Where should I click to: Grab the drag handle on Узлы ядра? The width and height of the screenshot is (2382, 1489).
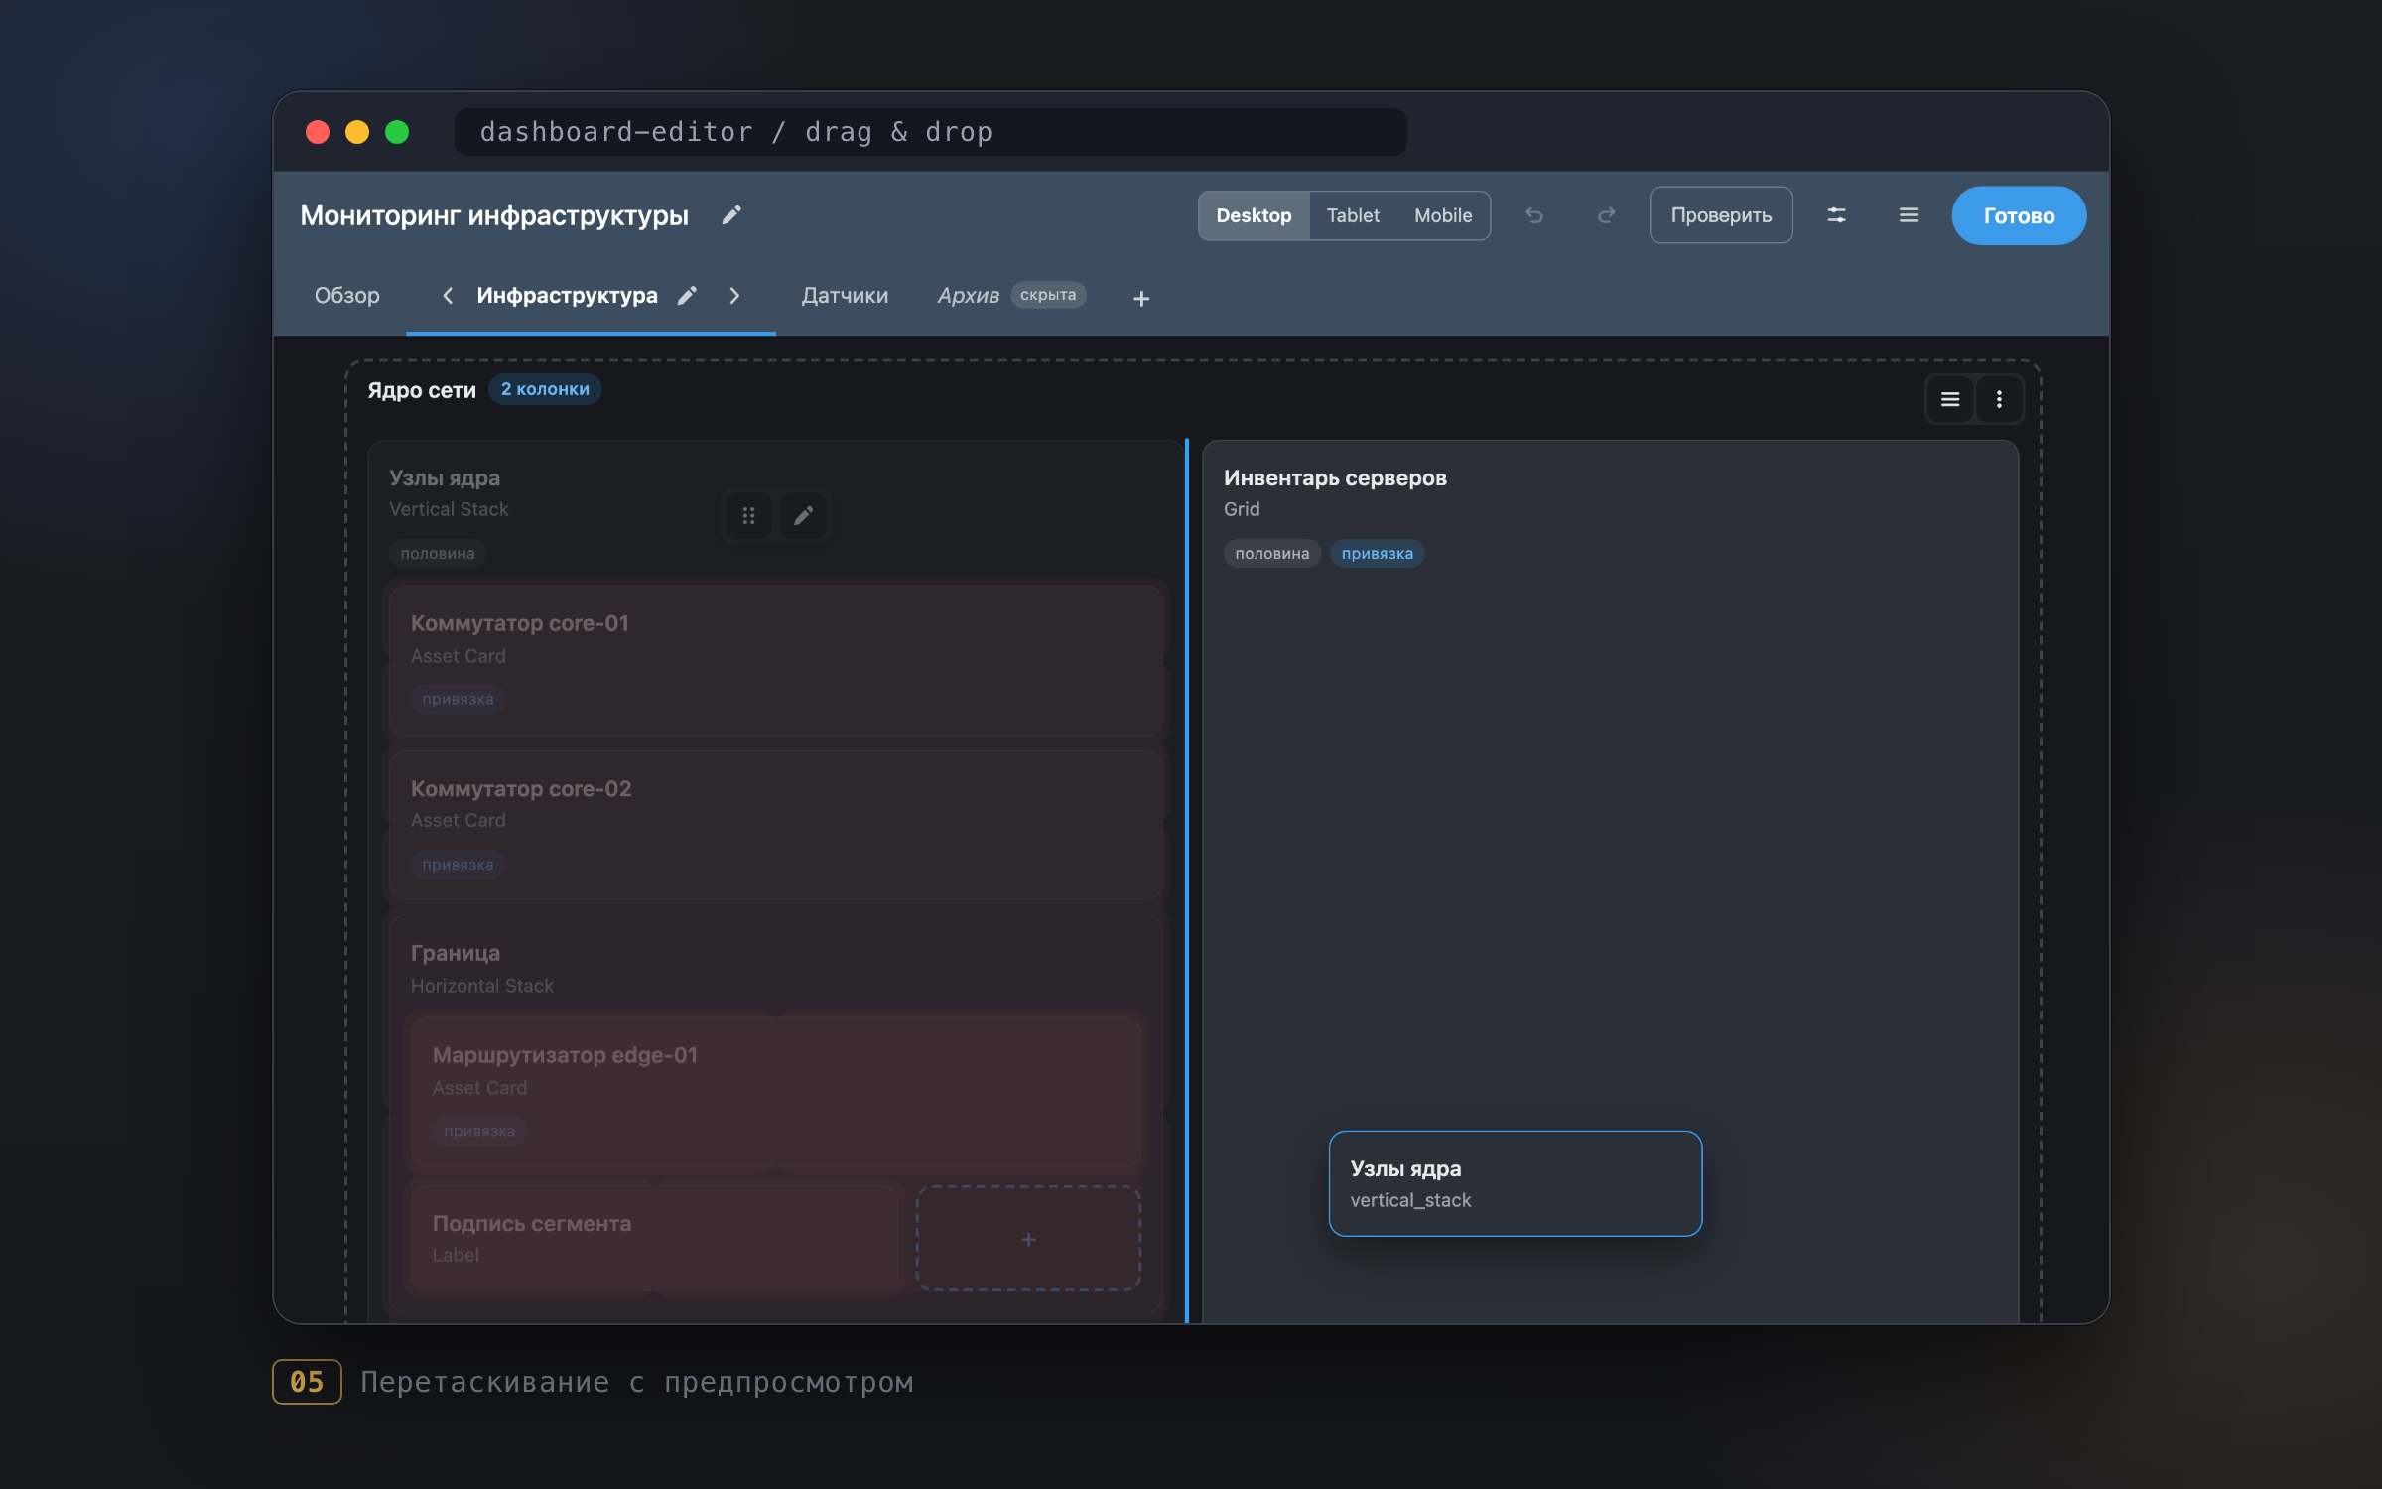point(748,515)
